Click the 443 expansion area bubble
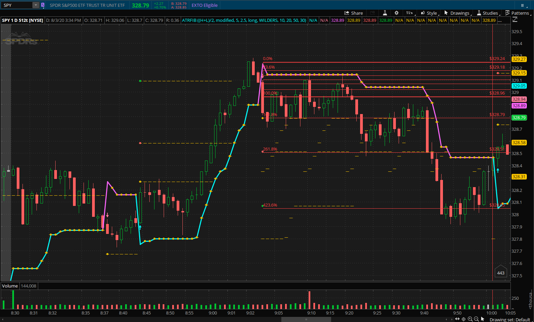Screen dimensions: 534x322 click(501, 272)
